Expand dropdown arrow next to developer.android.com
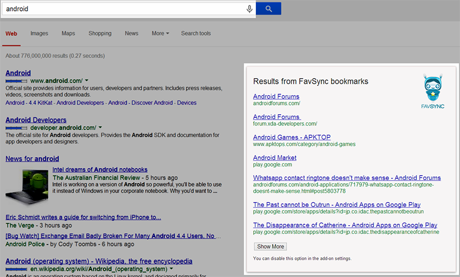The width and height of the screenshot is (460, 277). (x=100, y=128)
